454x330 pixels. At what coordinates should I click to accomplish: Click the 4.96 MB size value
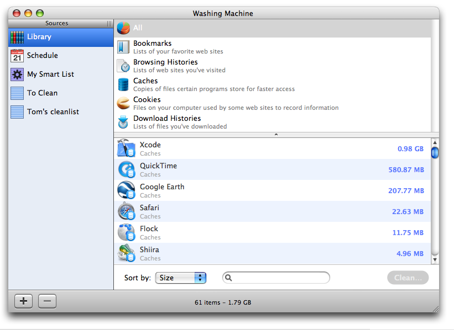click(x=410, y=254)
